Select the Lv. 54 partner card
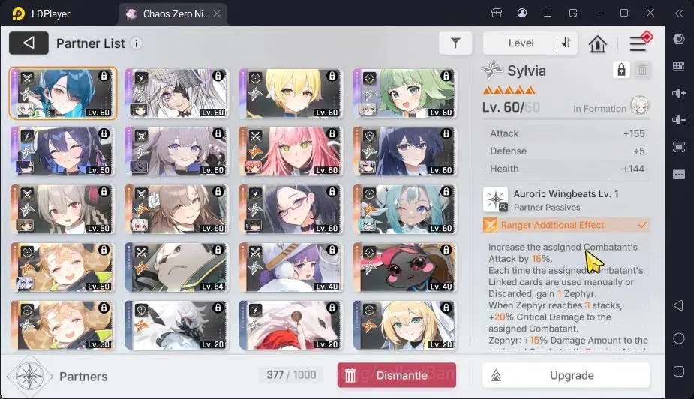The image size is (694, 399). [x=177, y=267]
